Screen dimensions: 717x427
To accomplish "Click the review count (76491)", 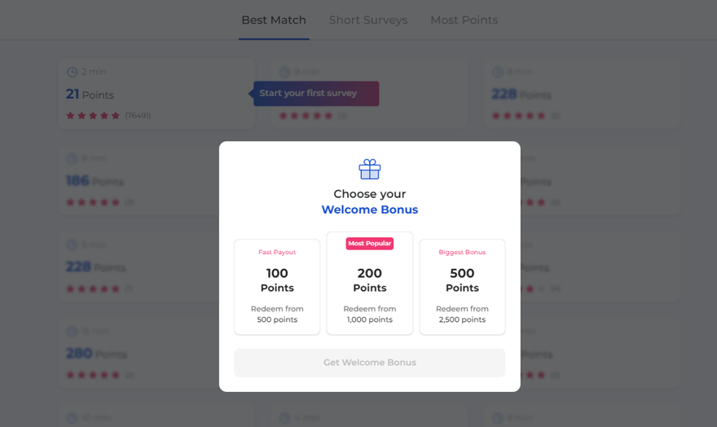I will click(138, 116).
